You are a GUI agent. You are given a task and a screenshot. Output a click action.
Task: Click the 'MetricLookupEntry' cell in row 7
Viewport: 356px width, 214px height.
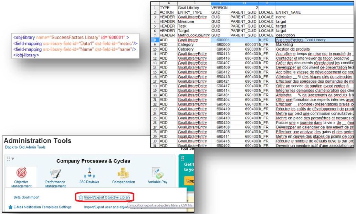click(194, 35)
